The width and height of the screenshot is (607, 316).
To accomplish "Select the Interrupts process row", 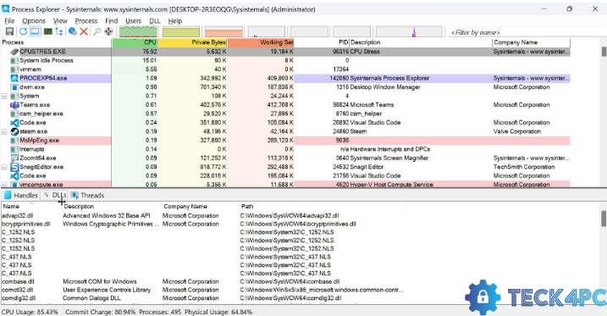I will coord(285,149).
